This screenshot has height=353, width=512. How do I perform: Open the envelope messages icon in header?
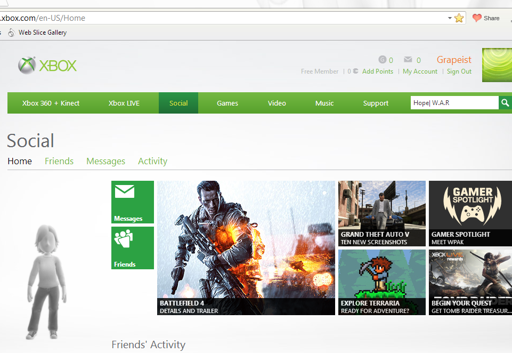408,60
